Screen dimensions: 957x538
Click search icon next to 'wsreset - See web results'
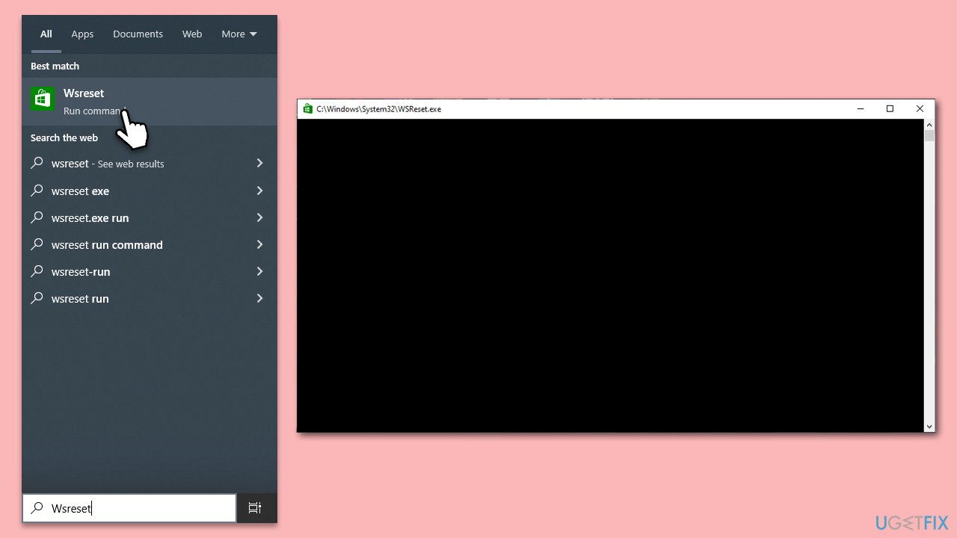(37, 164)
